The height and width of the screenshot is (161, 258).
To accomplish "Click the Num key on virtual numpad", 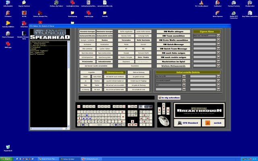I will point(141,112).
